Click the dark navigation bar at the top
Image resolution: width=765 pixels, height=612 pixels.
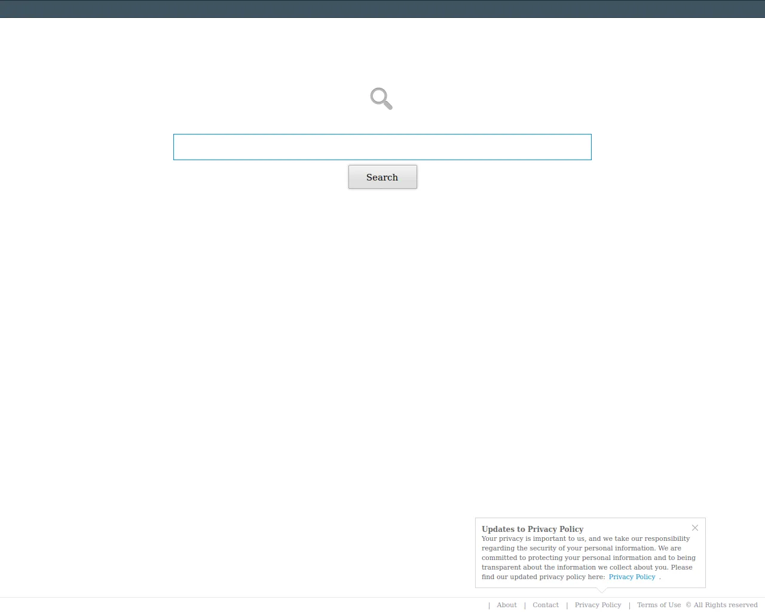382,8
